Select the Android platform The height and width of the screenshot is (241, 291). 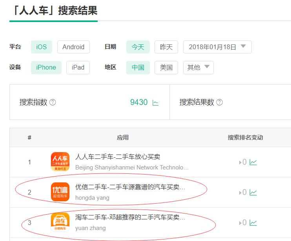(73, 47)
